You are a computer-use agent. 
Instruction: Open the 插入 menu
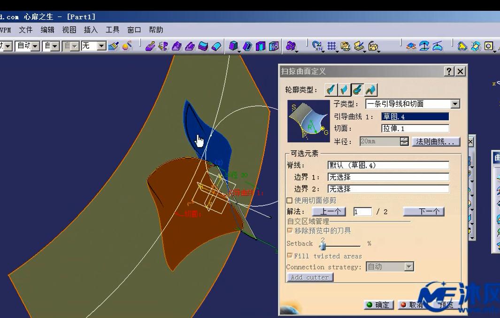click(90, 30)
